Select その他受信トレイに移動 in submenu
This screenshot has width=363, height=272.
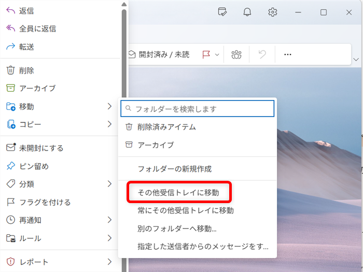tap(178, 192)
